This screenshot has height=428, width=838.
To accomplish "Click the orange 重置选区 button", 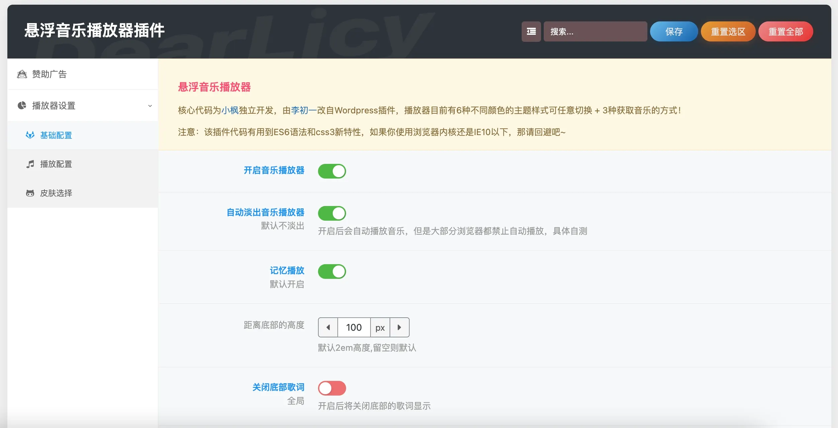I will click(728, 31).
